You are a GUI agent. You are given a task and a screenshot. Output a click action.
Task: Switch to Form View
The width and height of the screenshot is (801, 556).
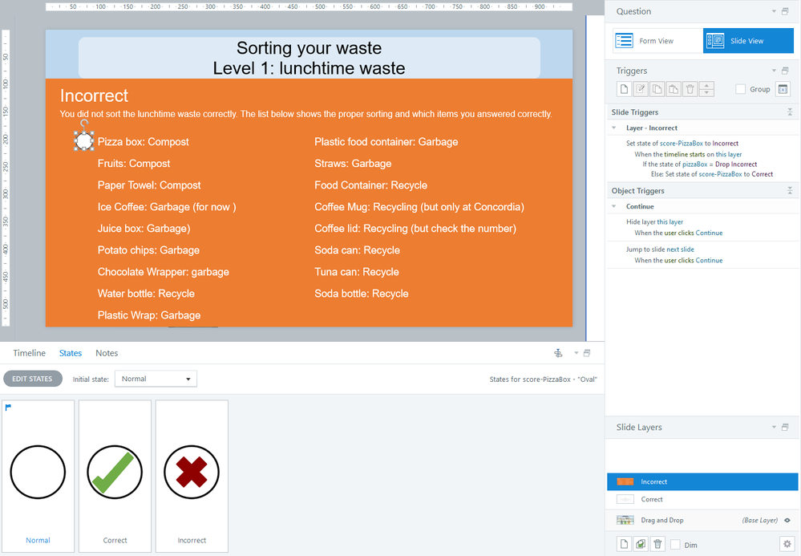click(658, 41)
